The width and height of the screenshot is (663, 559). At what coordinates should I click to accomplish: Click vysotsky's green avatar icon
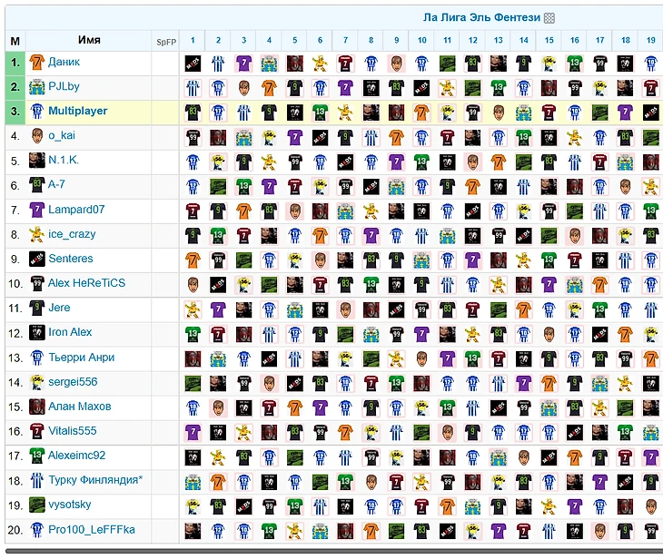point(37,505)
